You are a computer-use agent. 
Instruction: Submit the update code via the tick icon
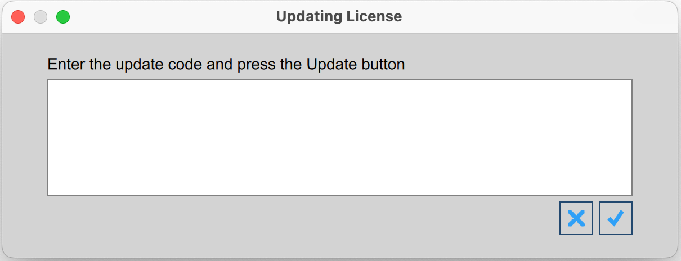tap(616, 218)
